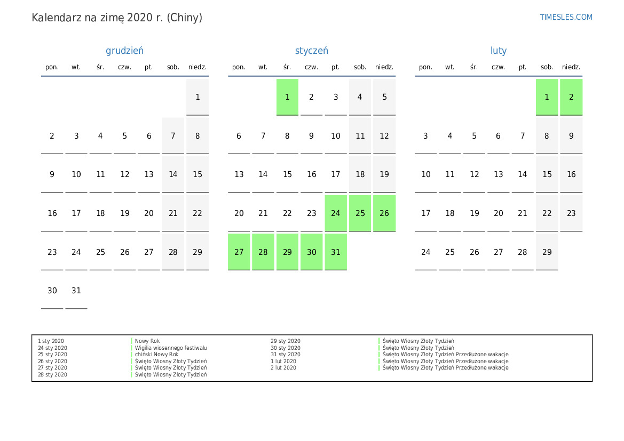Select February 20 in luty
The height and width of the screenshot is (441, 624).
[x=498, y=213]
